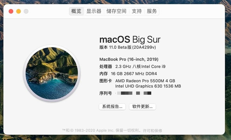Click the macOS Big Sur circular logo

(52, 73)
